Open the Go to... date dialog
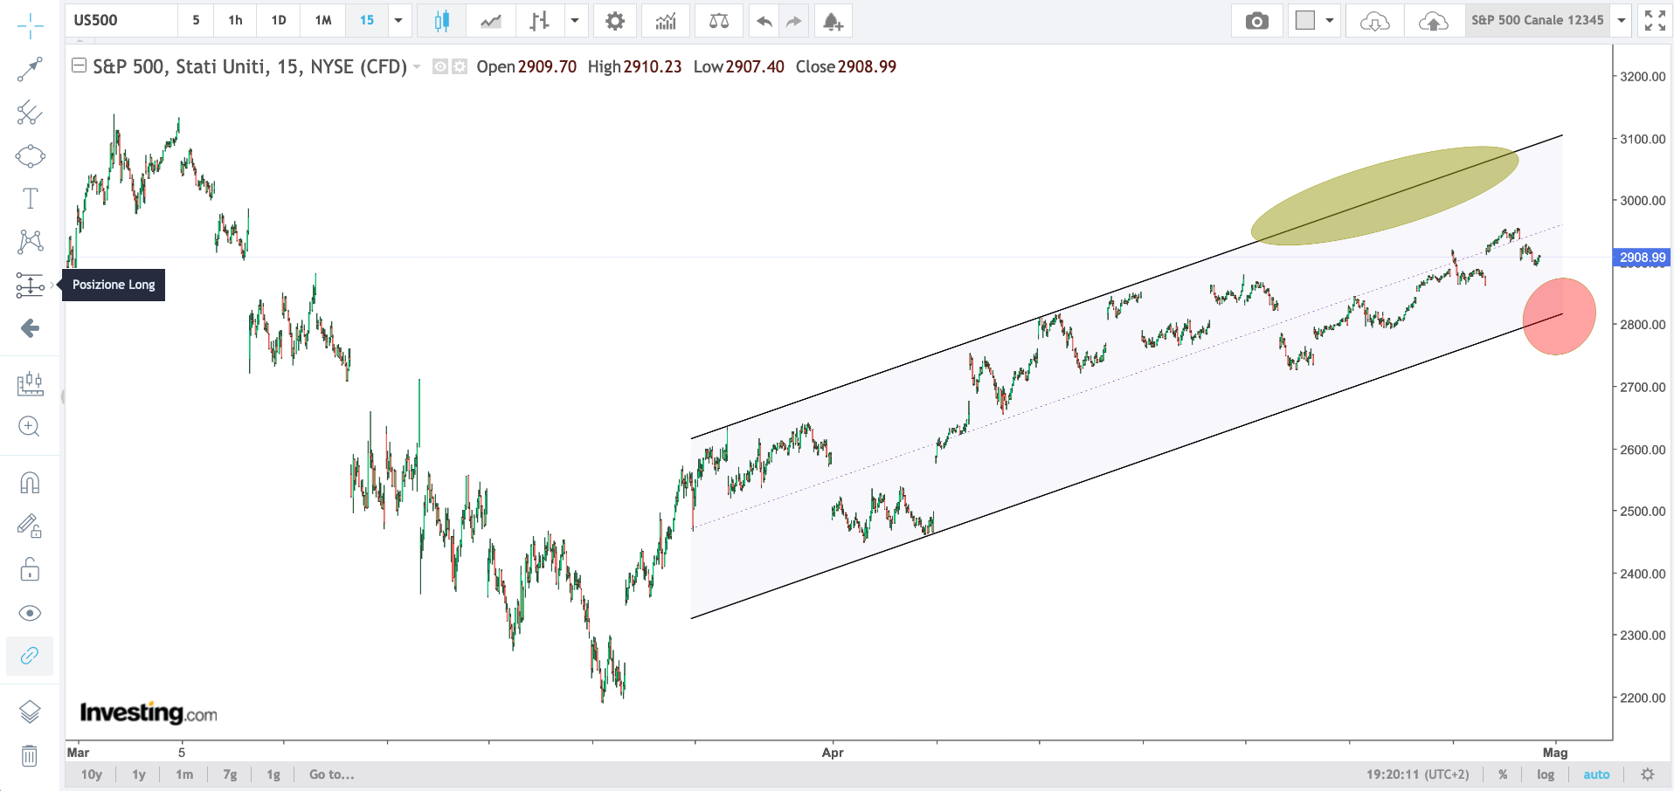Screen dimensions: 1674x791 332,774
